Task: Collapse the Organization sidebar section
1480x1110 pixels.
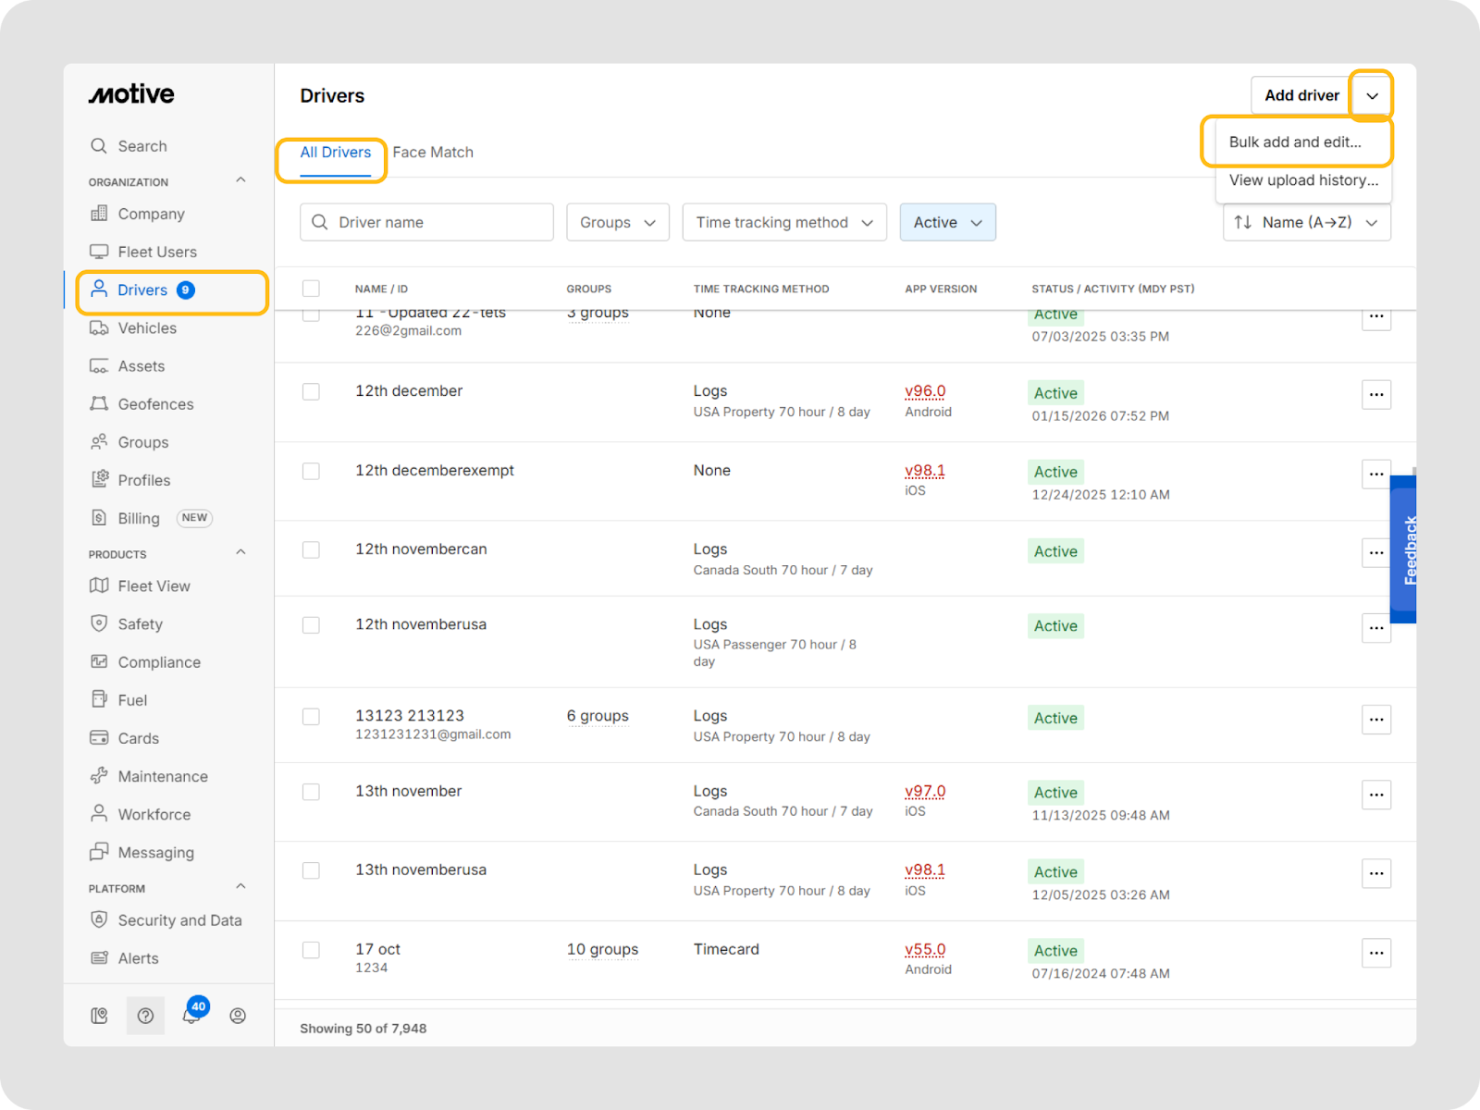Action: pyautogui.click(x=240, y=181)
